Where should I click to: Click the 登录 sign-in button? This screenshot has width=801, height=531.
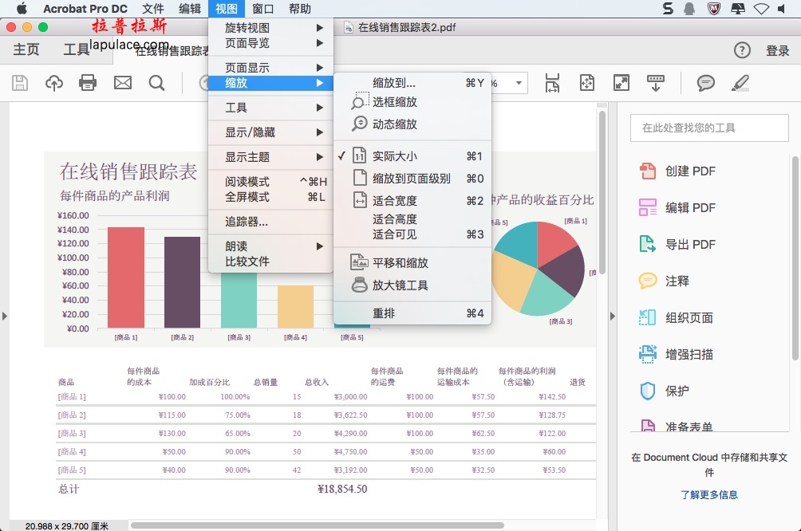777,50
